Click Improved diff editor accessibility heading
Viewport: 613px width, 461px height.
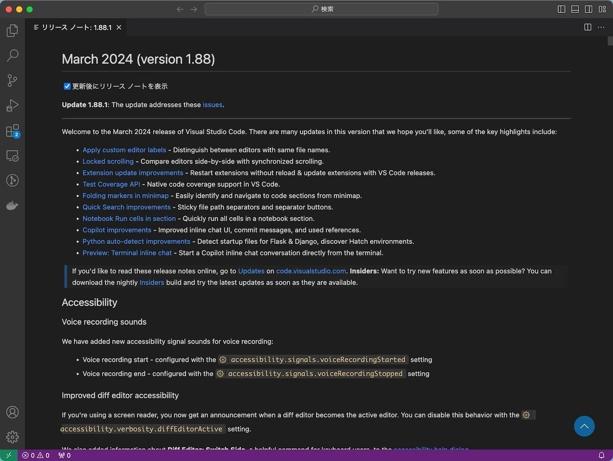(121, 396)
